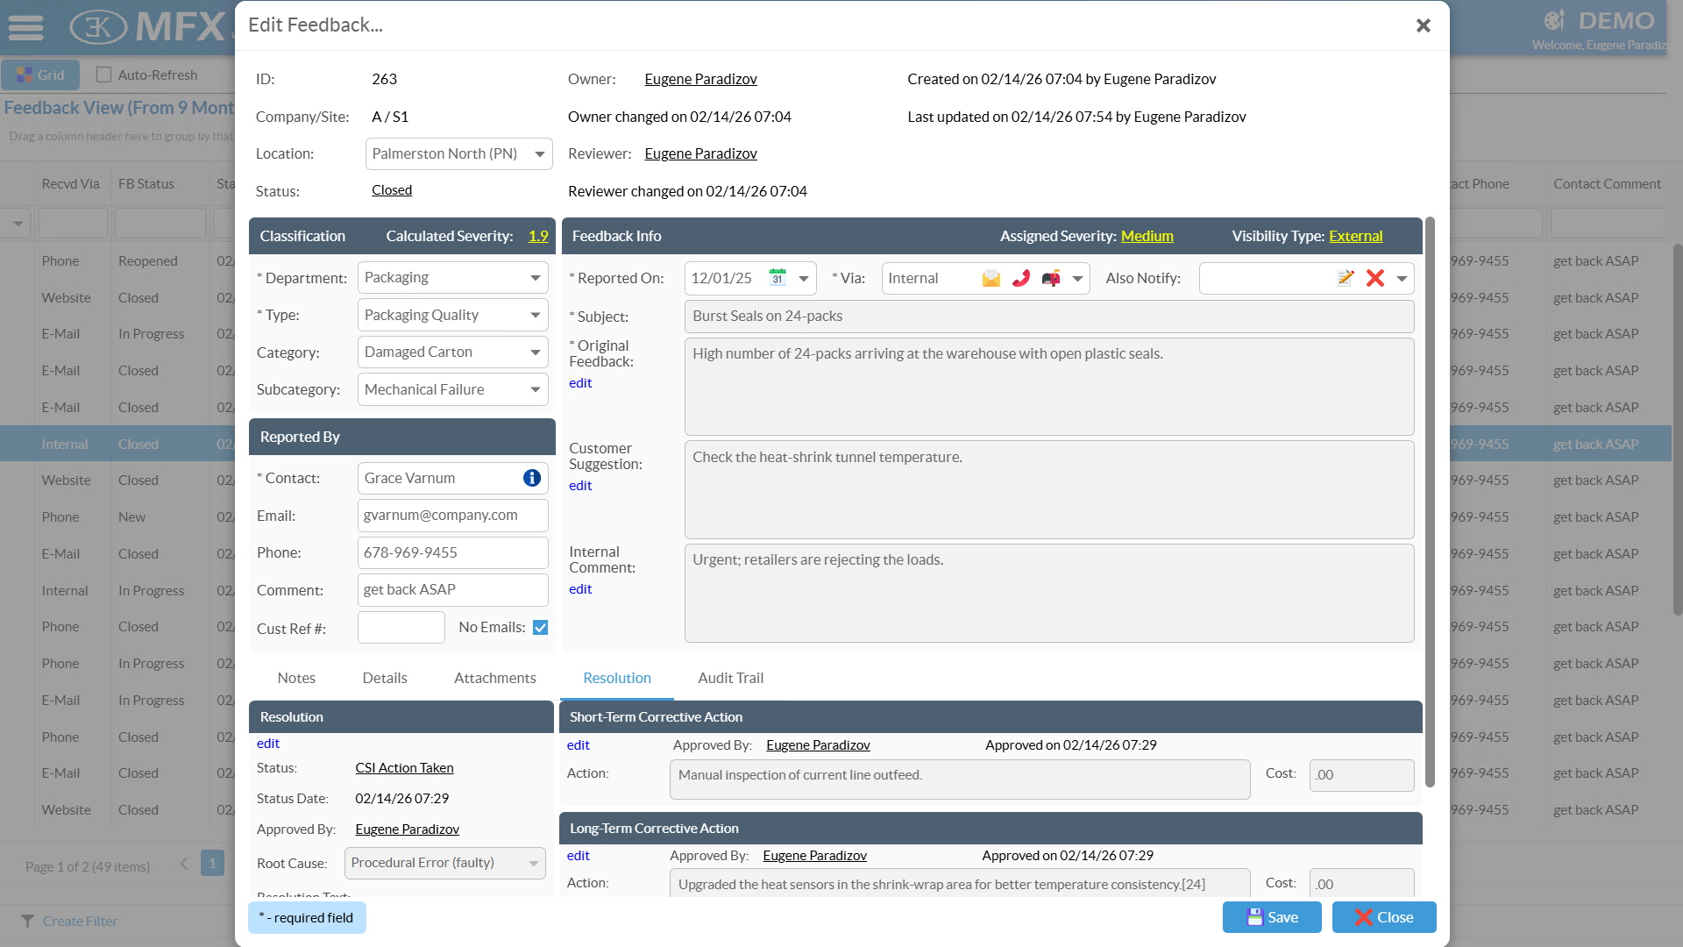Click Visibility Type External link
This screenshot has height=947, width=1683.
[x=1355, y=236]
